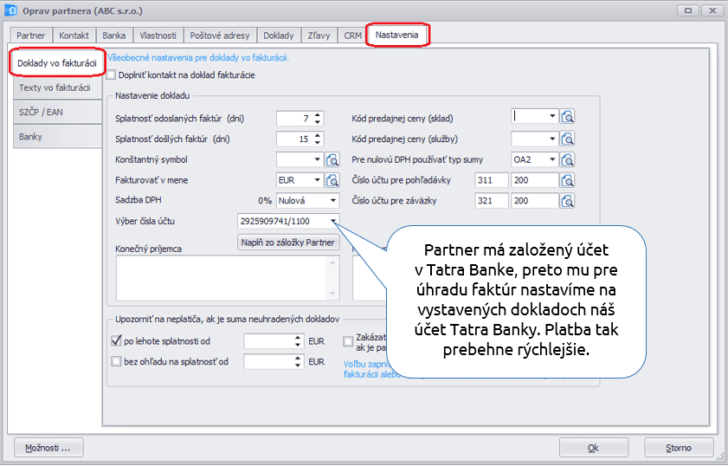Viewport: 728px width, 466px height.
Task: Expand the Výber čísla účtu dropdown
Action: (332, 222)
